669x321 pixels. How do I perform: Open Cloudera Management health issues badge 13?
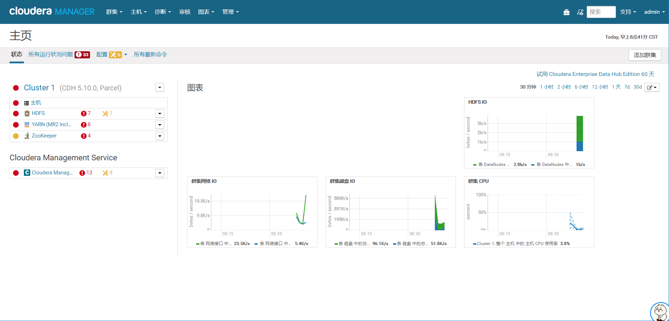click(86, 173)
